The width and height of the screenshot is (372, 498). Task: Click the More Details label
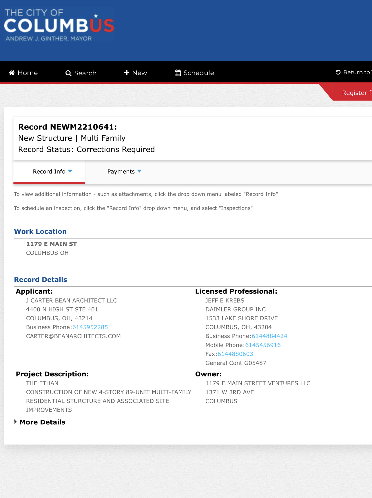(x=43, y=422)
